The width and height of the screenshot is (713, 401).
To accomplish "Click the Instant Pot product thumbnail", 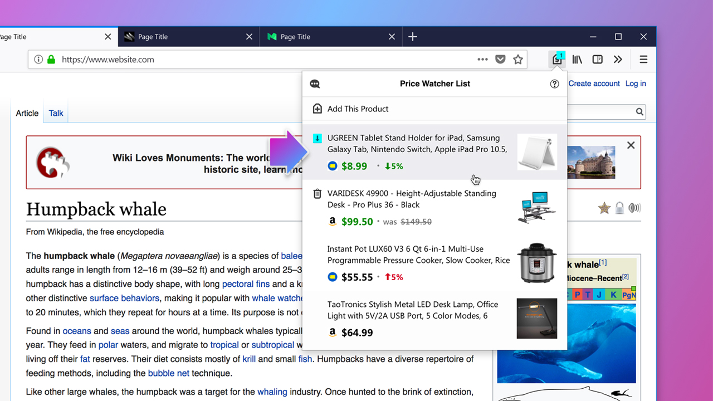I will tap(537, 263).
